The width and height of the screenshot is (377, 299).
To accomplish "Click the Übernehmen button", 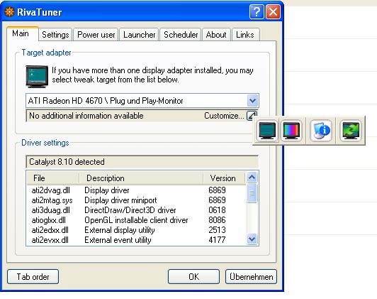I will point(252,276).
